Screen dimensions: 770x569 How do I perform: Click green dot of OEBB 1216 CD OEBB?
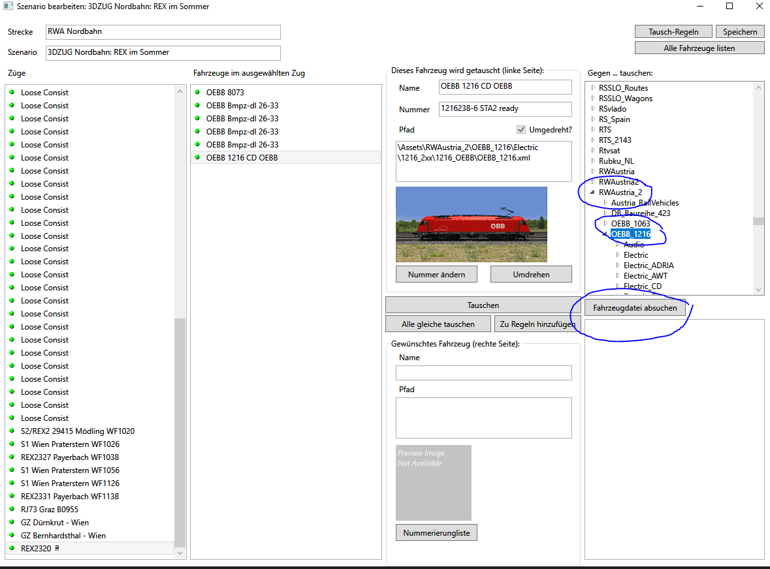pos(197,157)
